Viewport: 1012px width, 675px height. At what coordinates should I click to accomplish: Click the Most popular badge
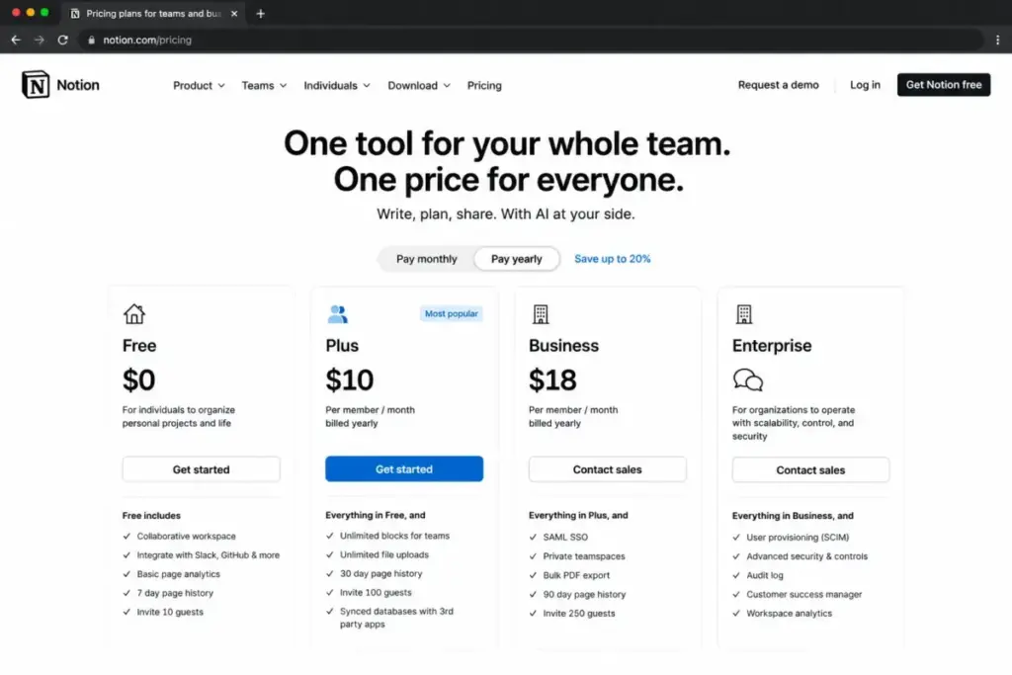[451, 313]
